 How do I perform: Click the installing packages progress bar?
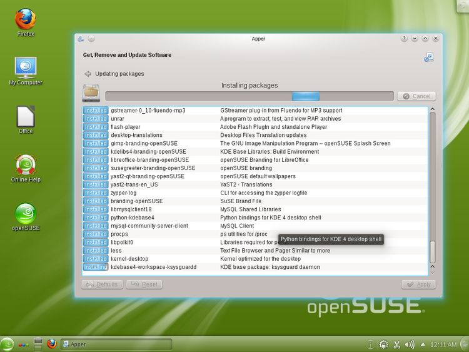249,96
